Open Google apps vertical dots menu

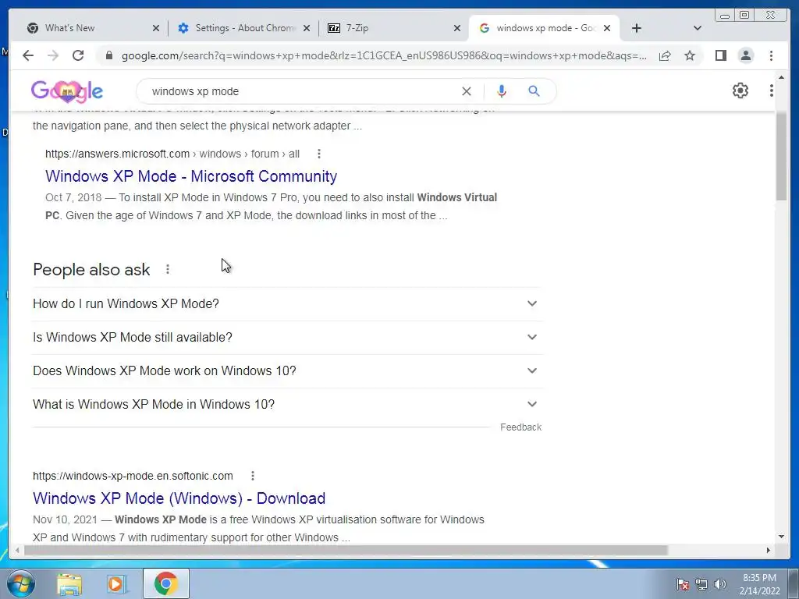(x=772, y=90)
